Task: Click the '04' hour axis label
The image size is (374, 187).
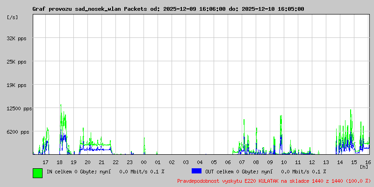Action: 200,162
